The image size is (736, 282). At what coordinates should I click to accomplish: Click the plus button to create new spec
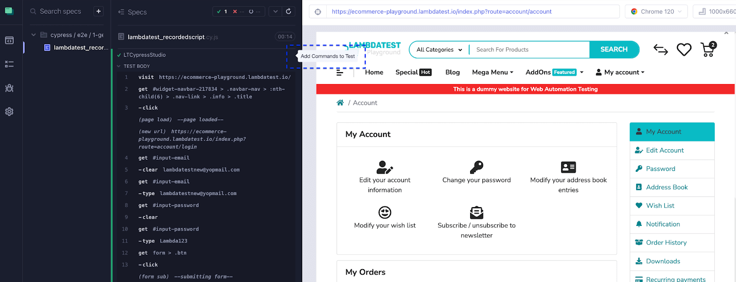(x=98, y=11)
